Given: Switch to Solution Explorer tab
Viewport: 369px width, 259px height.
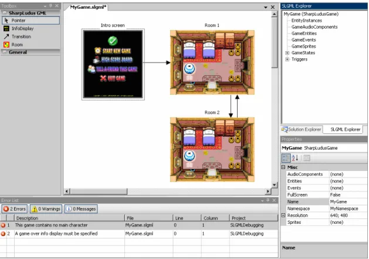Looking at the screenshot, I should (x=302, y=129).
